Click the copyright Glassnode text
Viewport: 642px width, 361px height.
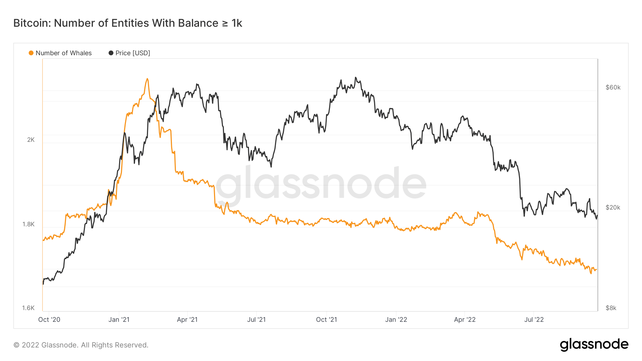pos(81,345)
